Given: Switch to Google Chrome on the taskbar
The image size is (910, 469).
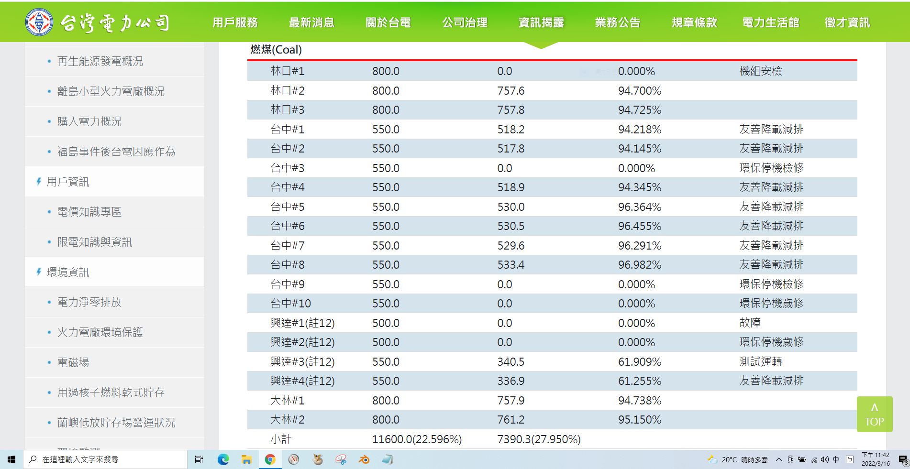Looking at the screenshot, I should pyautogui.click(x=270, y=459).
